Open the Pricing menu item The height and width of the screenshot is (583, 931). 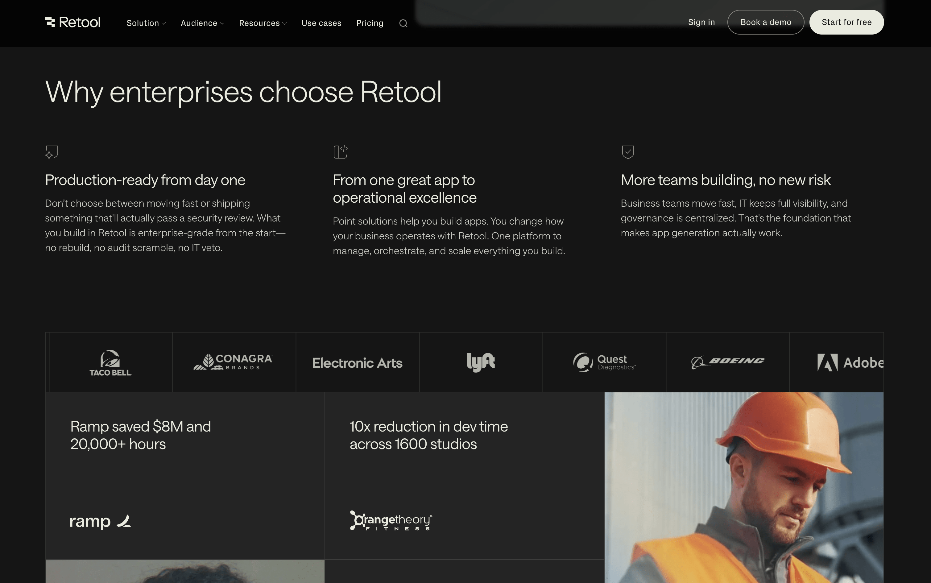click(x=370, y=23)
